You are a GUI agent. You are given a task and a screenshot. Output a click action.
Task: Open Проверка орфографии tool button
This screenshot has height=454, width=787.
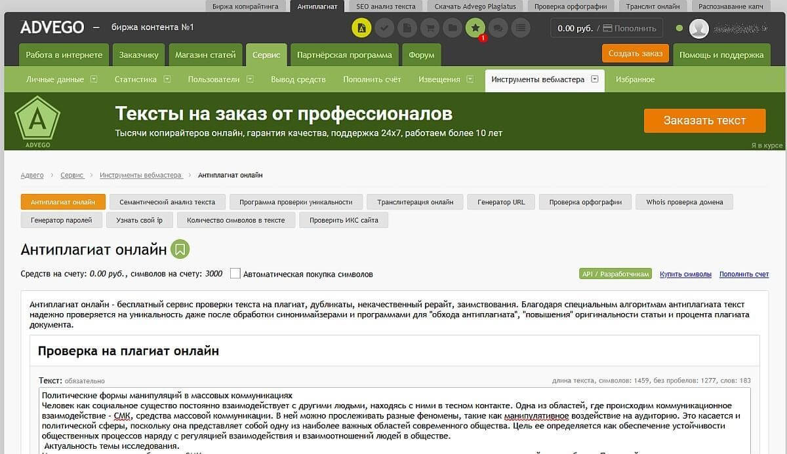click(585, 202)
